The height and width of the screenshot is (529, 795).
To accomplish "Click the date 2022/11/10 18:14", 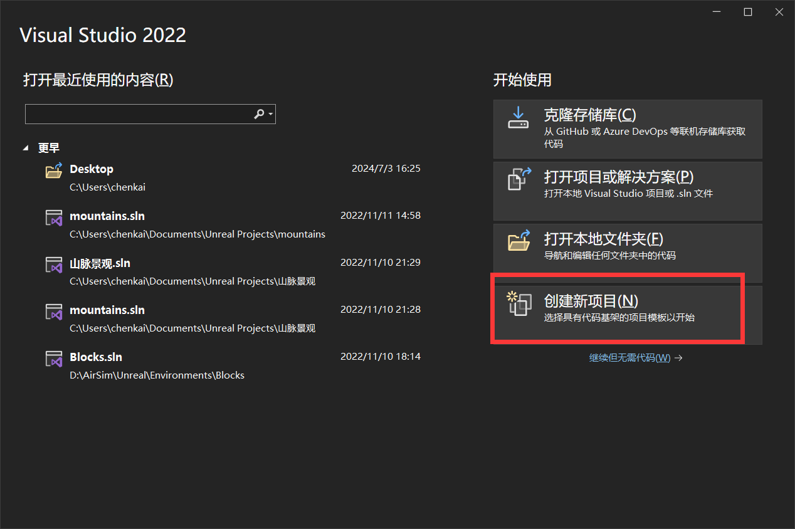I will click(381, 357).
